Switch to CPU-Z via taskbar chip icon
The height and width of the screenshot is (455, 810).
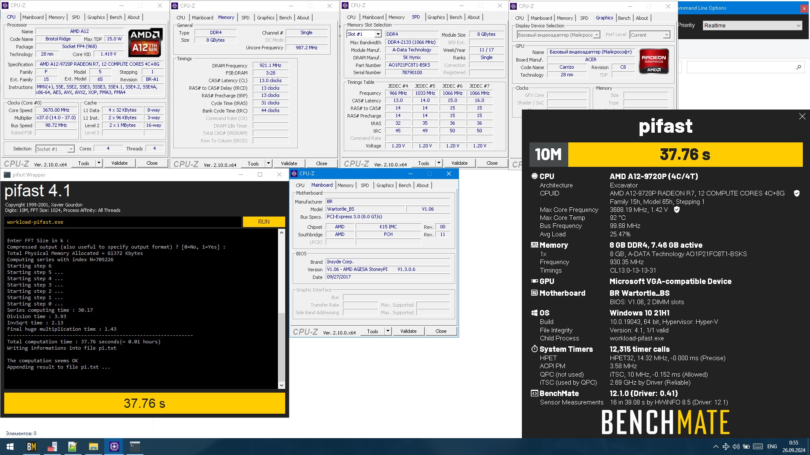[114, 447]
